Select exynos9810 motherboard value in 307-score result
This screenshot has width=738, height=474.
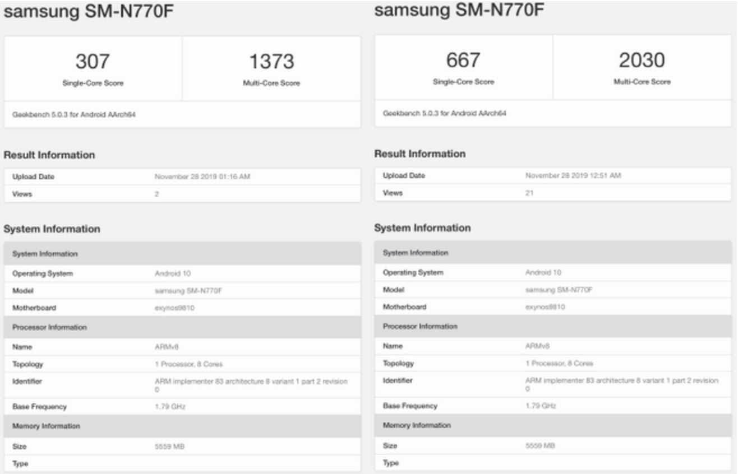tap(174, 308)
